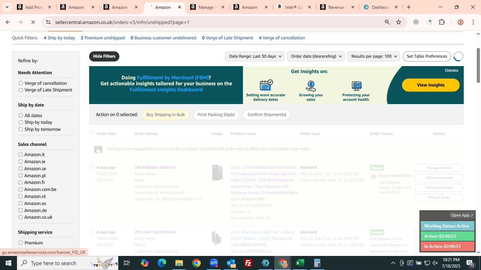Click Open App in time tracker widget
The width and height of the screenshot is (481, 270).
click(x=462, y=215)
